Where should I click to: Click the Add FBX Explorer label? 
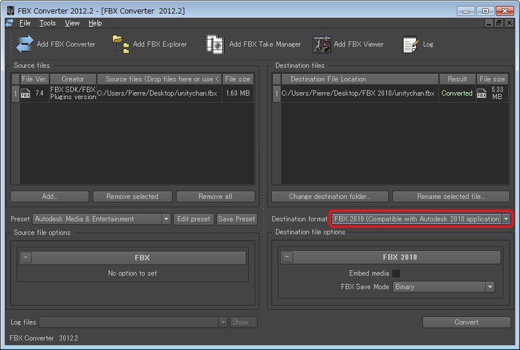point(160,44)
